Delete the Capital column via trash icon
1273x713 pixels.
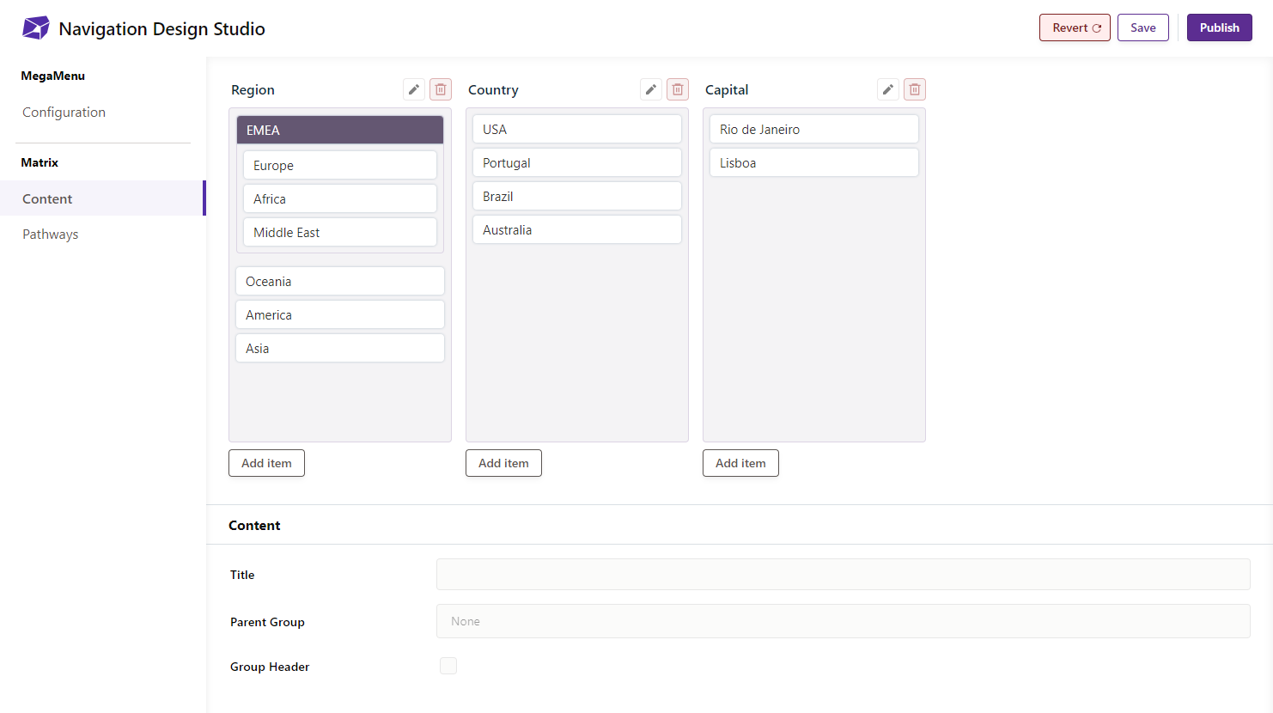915,89
